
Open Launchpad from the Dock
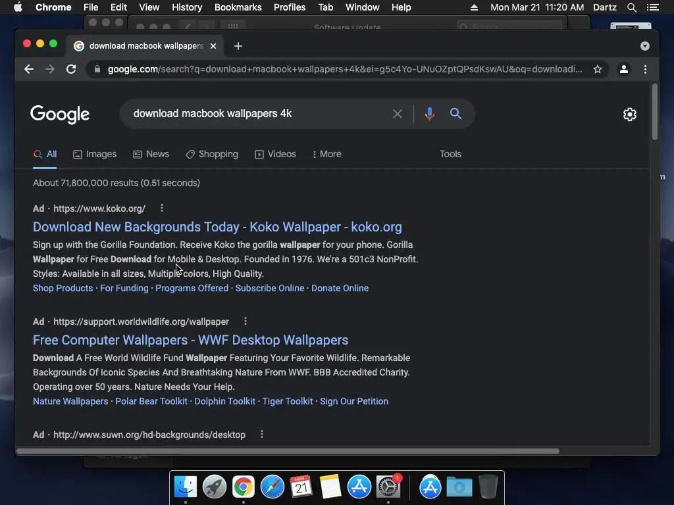pos(215,487)
